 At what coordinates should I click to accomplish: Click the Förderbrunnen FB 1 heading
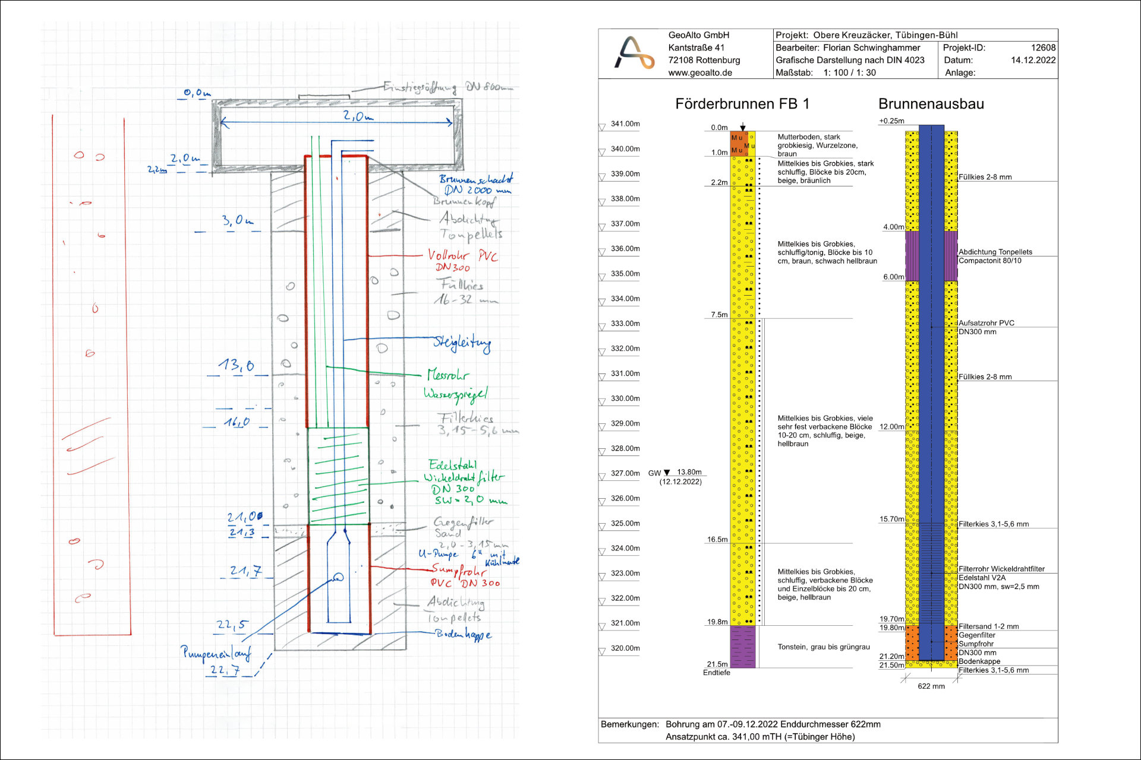coord(742,104)
